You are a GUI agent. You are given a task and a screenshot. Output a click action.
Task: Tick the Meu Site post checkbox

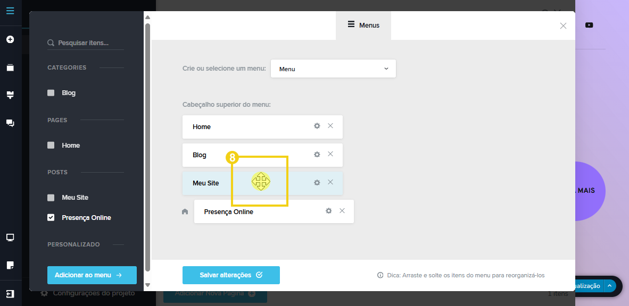coord(51,197)
